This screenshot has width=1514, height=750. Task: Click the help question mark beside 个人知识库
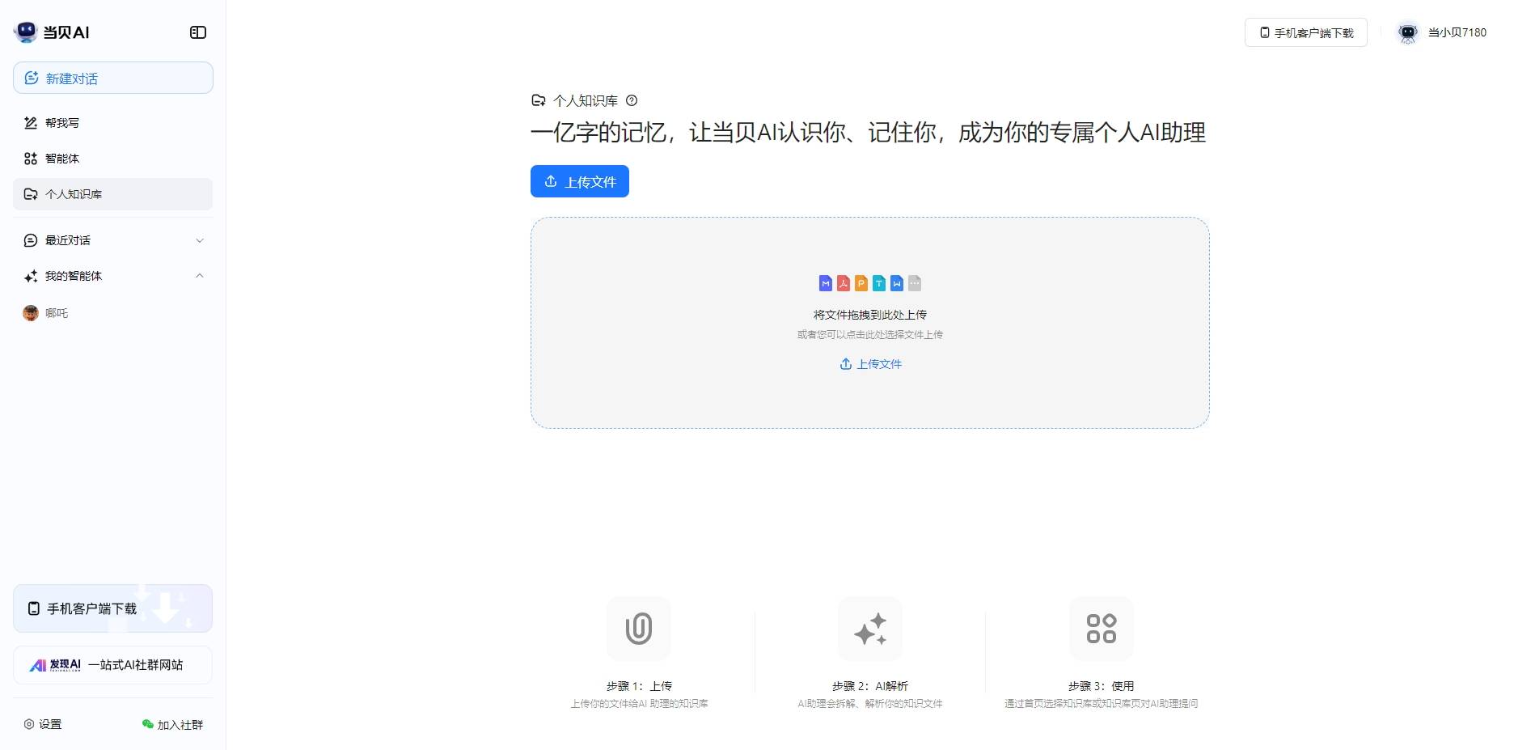pyautogui.click(x=632, y=100)
